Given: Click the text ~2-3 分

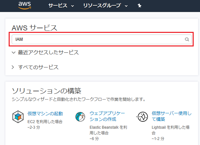Looking at the screenshot, I should [x=34, y=127].
